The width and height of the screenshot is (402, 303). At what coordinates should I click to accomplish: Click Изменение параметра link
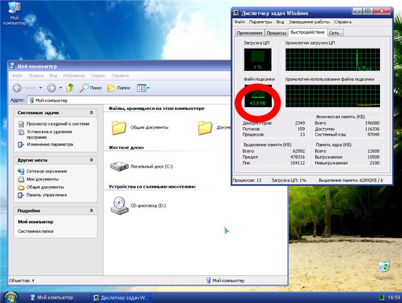coord(50,145)
